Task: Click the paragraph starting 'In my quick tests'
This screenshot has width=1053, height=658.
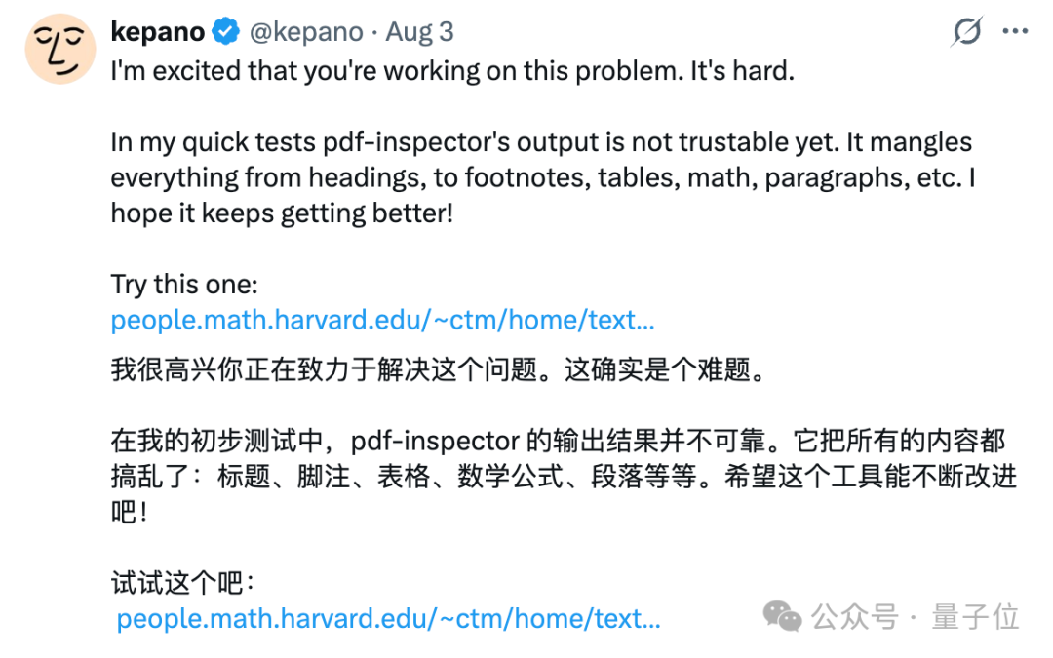Action: pos(543,178)
